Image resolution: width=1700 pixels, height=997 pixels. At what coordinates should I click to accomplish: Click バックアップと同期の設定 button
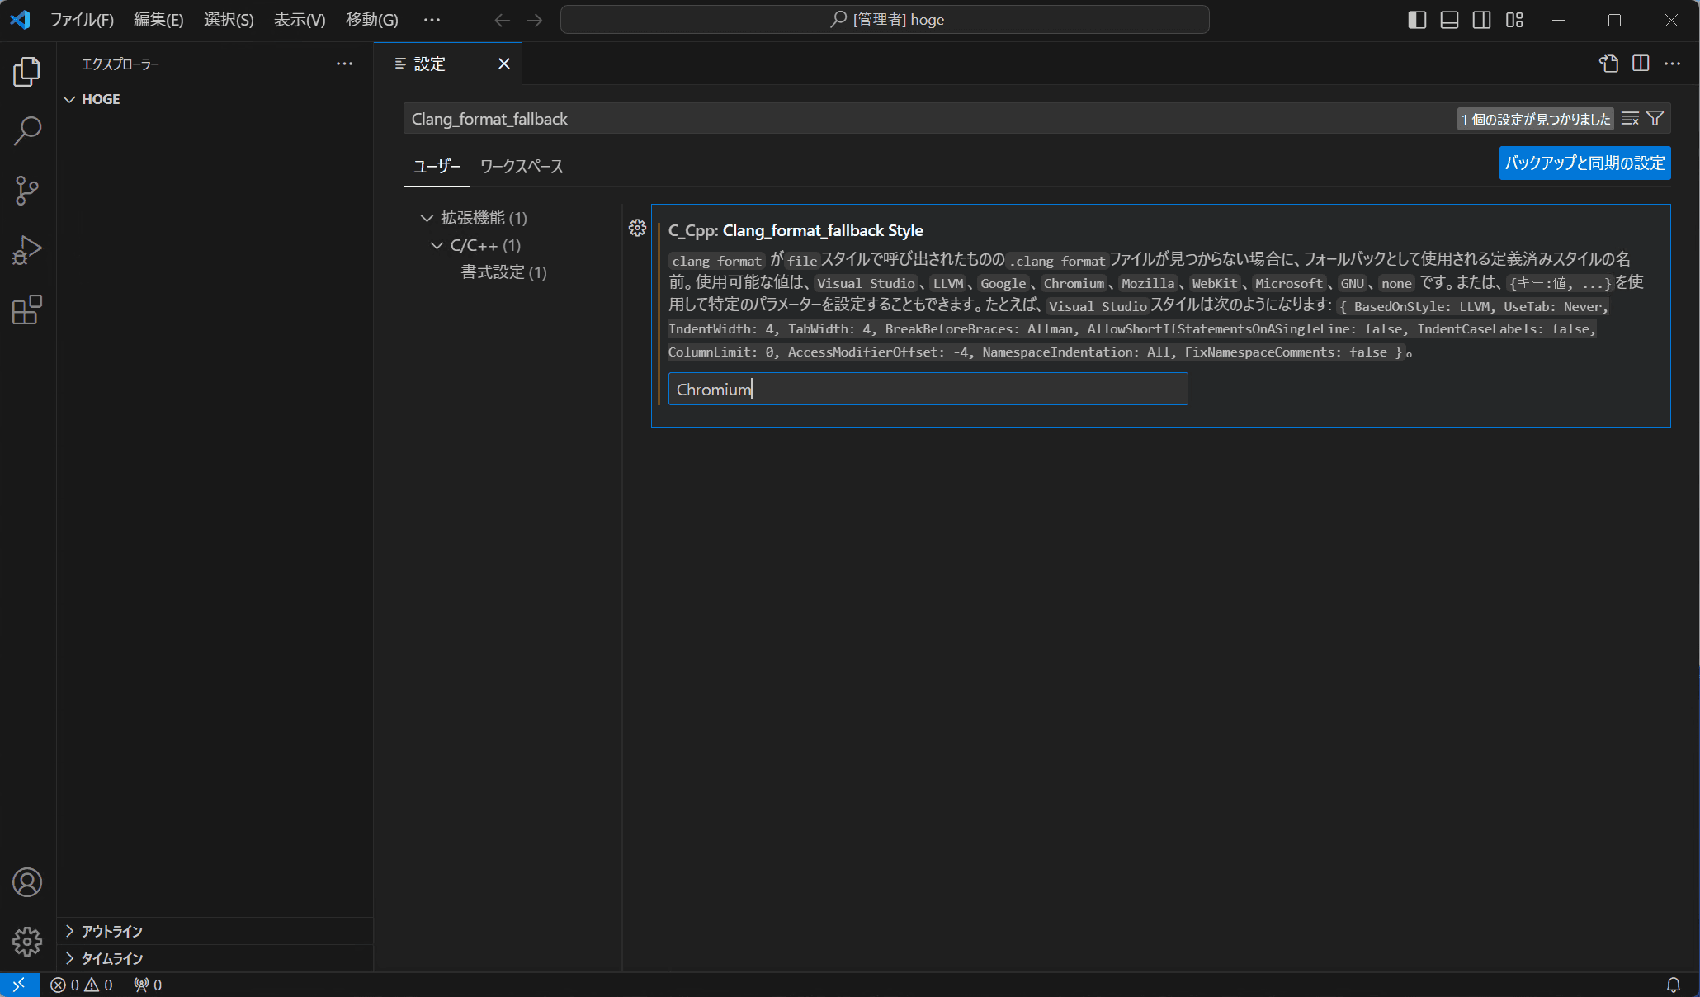(x=1584, y=163)
